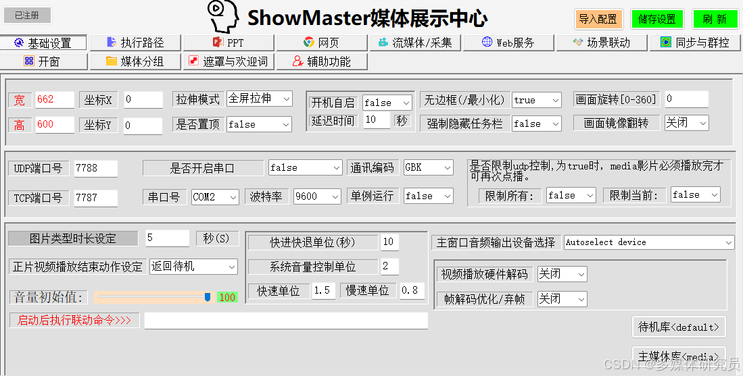
Task: Expand the 视频播放硬件解码 dropdown
Action: (x=562, y=274)
